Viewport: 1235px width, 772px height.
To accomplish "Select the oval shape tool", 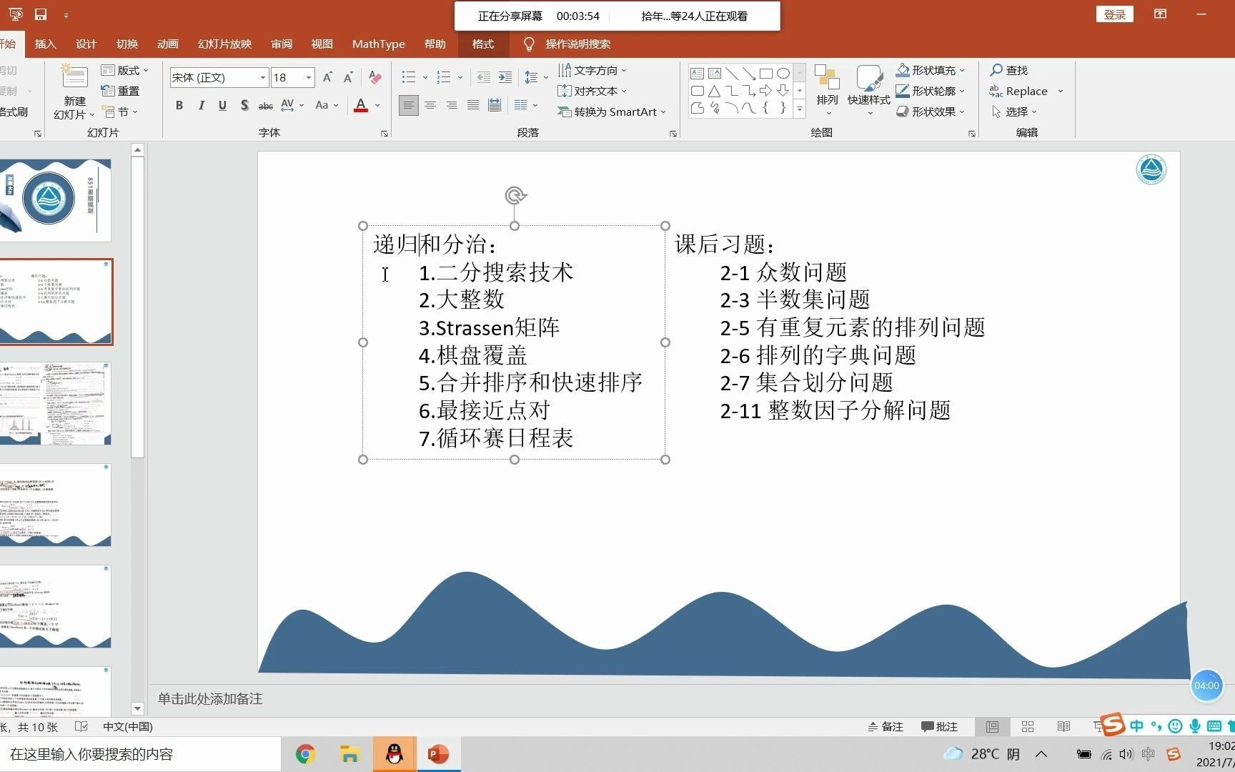I will (x=783, y=73).
